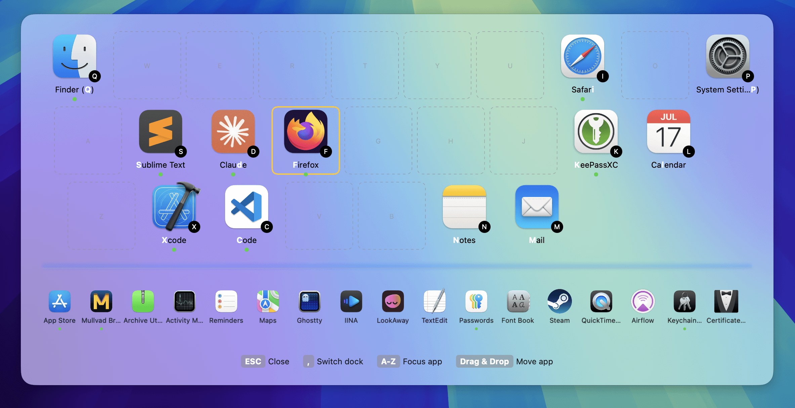Launch Font Book icon
This screenshot has width=795, height=408.
(x=518, y=301)
